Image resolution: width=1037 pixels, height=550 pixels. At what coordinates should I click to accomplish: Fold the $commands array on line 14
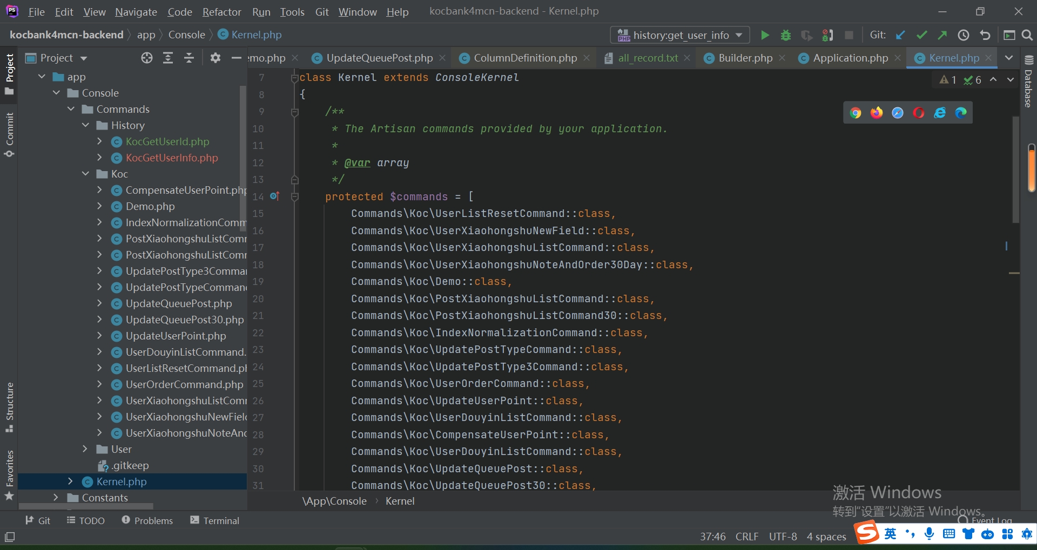point(295,196)
